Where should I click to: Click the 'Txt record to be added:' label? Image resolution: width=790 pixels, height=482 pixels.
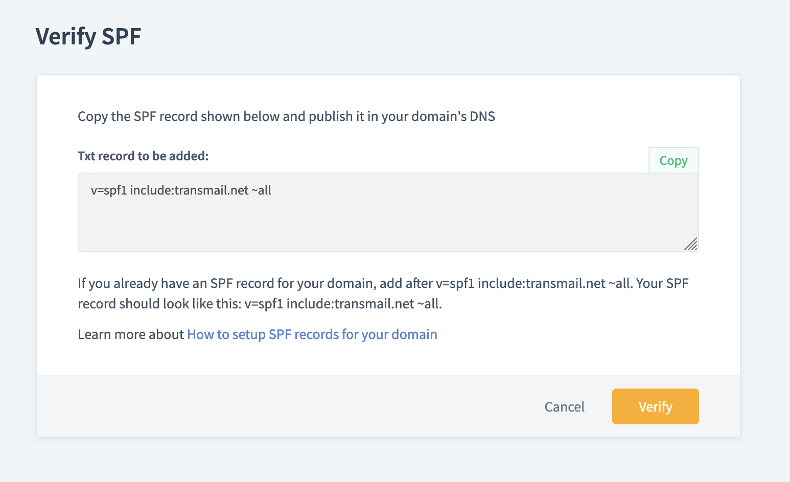pyautogui.click(x=143, y=156)
